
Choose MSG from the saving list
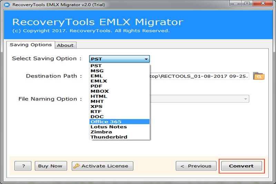(119, 71)
